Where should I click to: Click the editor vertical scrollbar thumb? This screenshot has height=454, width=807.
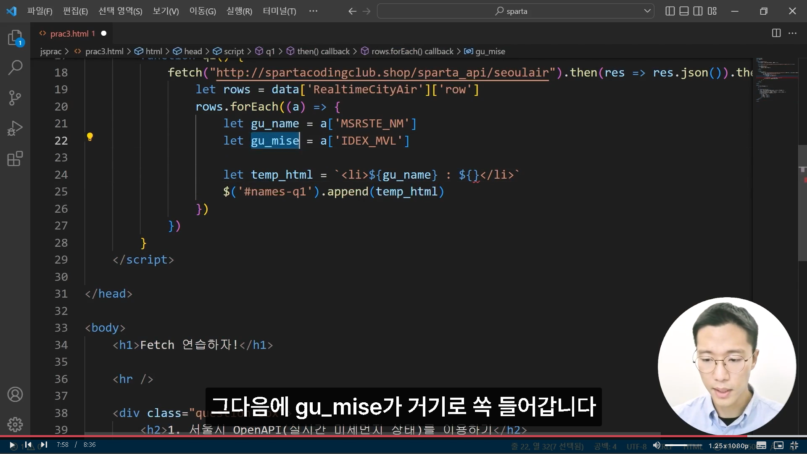pyautogui.click(x=802, y=203)
